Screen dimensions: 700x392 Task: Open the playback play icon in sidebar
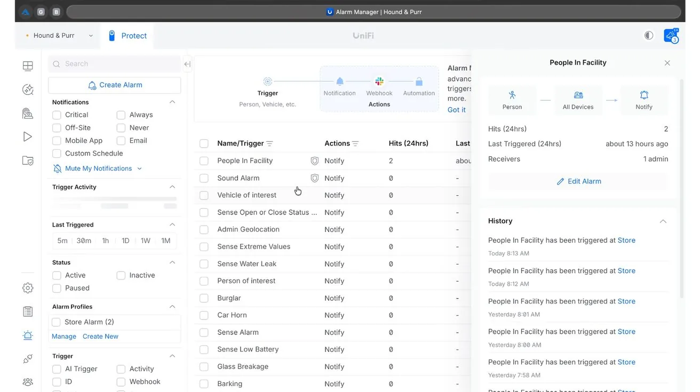click(28, 137)
